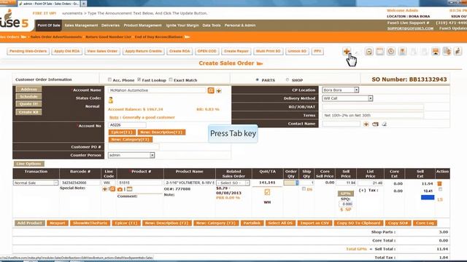Click the SPQ value field showing 0.000
Image resolution: width=467 pixels, height=262 pixels.
[x=346, y=204]
